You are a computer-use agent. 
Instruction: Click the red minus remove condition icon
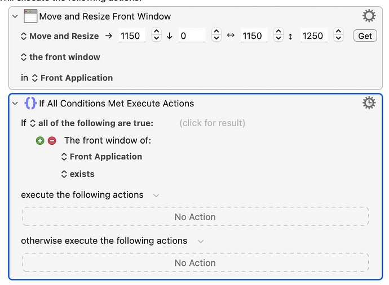(52, 140)
